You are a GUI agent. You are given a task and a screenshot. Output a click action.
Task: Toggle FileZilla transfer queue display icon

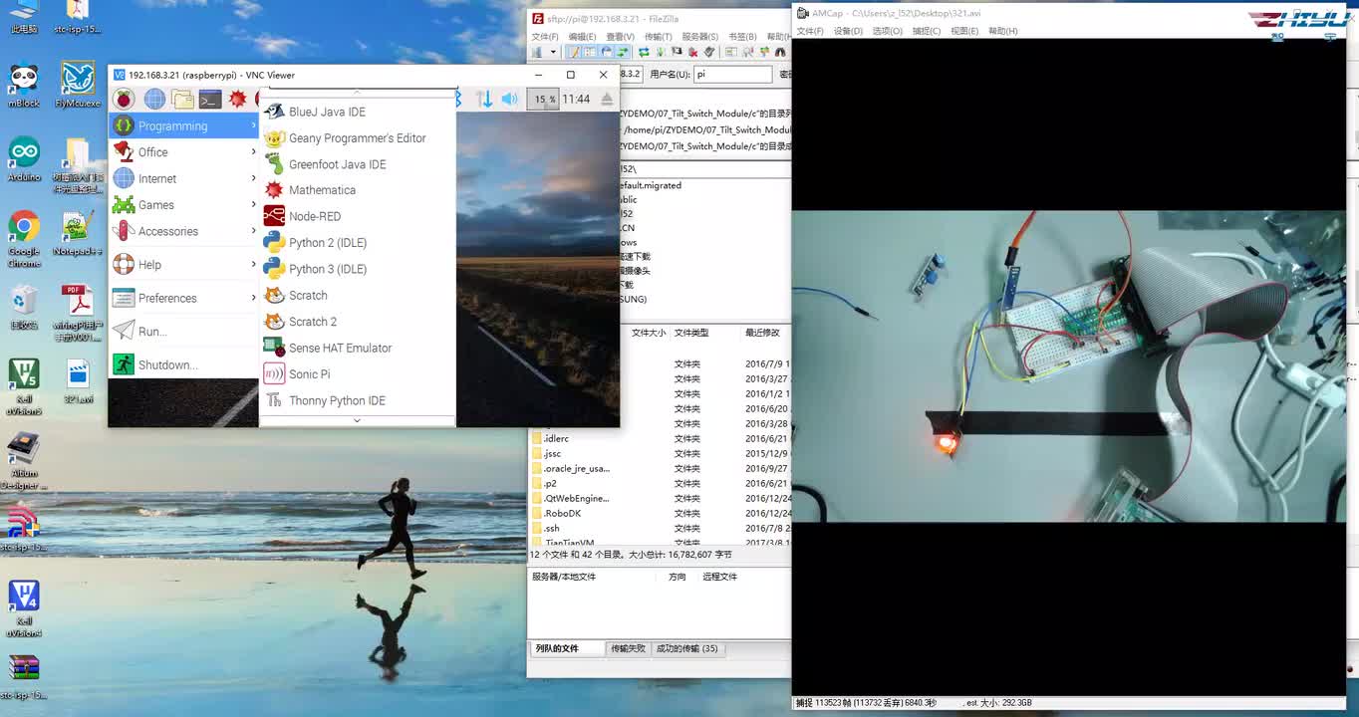pyautogui.click(x=623, y=52)
